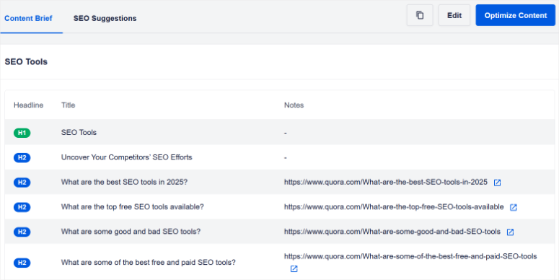Click H2 badge for top free SEO tools row
Screen dimensions: 559x280
pos(22,207)
